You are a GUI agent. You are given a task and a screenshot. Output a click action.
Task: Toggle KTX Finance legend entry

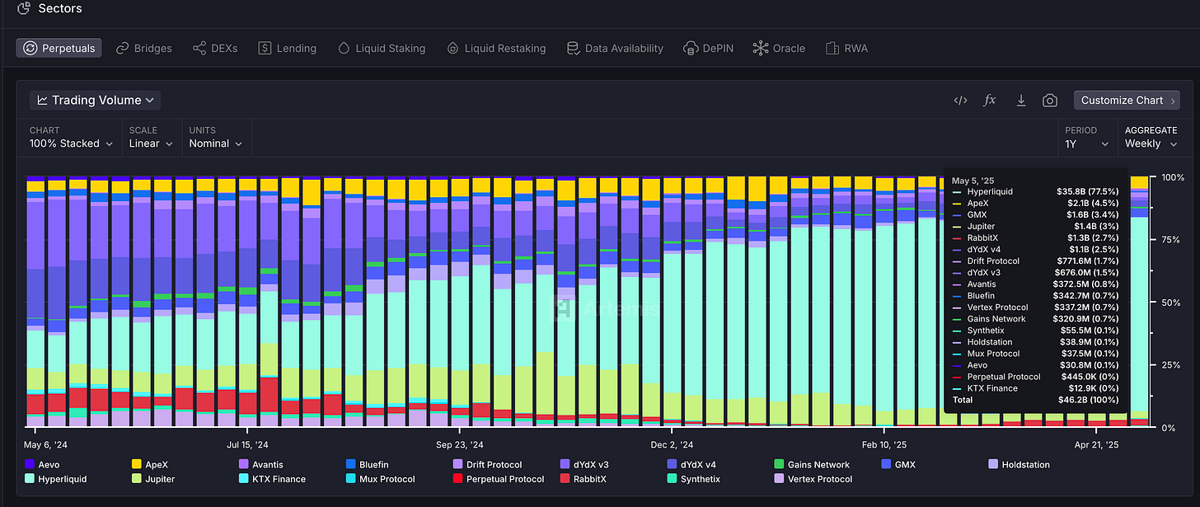[x=272, y=479]
